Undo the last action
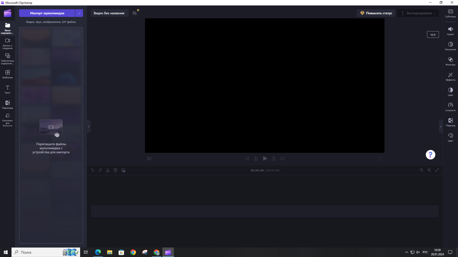 pyautogui.click(x=92, y=170)
